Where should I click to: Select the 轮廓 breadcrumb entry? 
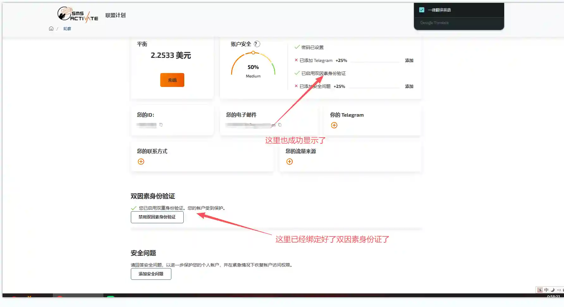67,28
